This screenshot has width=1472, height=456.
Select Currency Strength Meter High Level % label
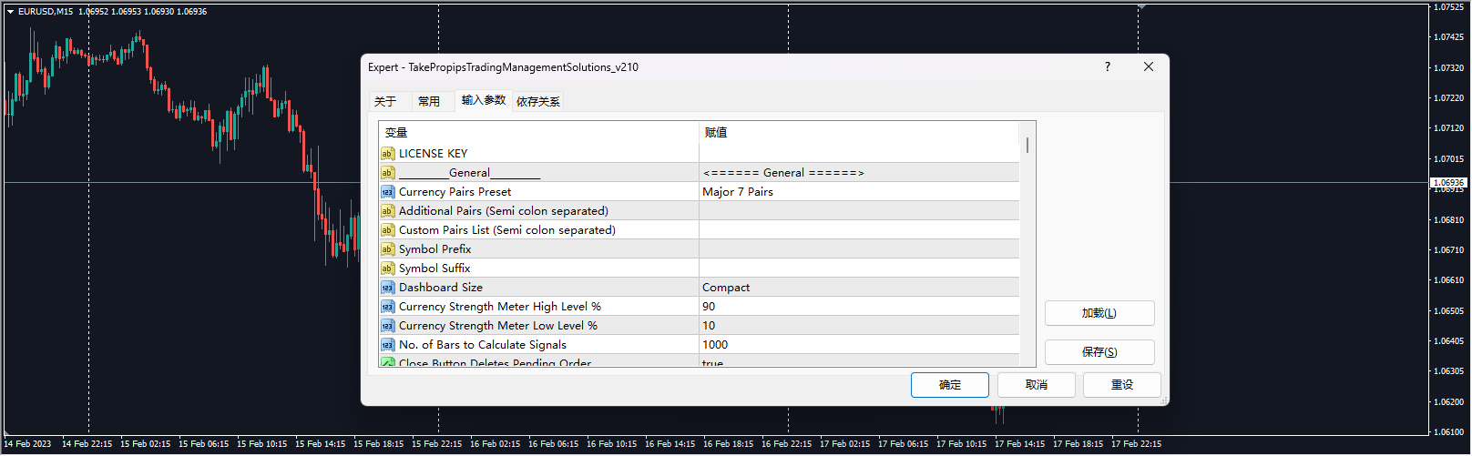(x=500, y=307)
